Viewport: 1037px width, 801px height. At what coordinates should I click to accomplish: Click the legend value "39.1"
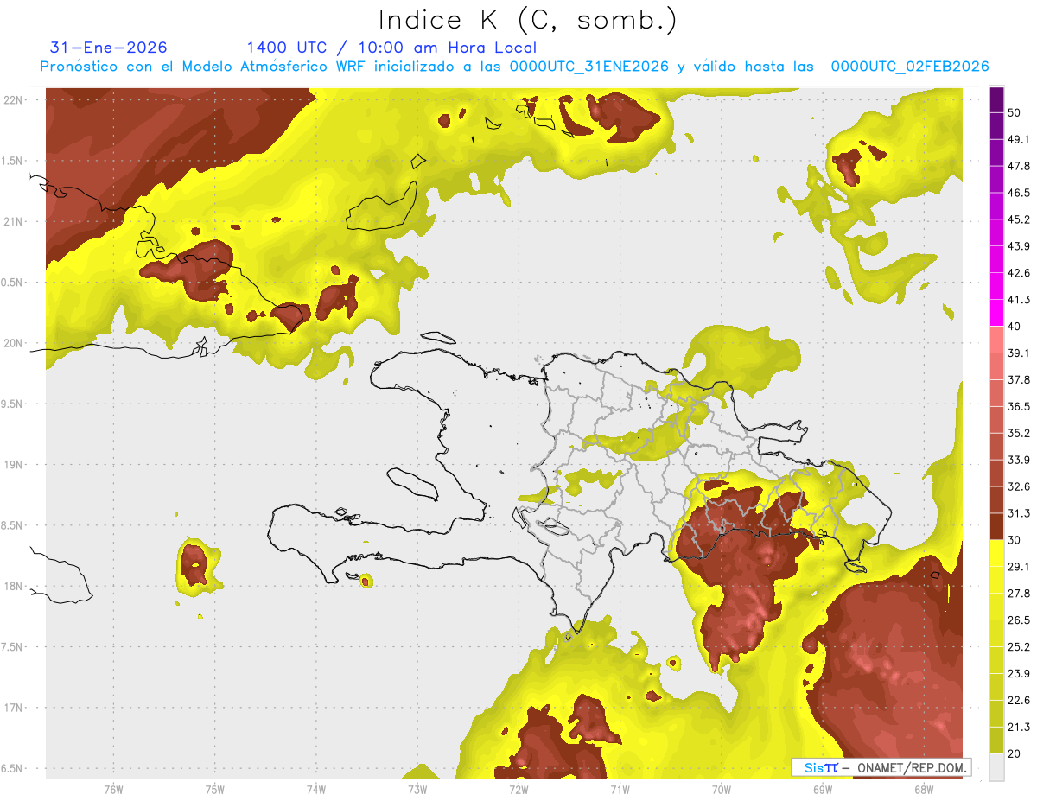coord(1019,353)
